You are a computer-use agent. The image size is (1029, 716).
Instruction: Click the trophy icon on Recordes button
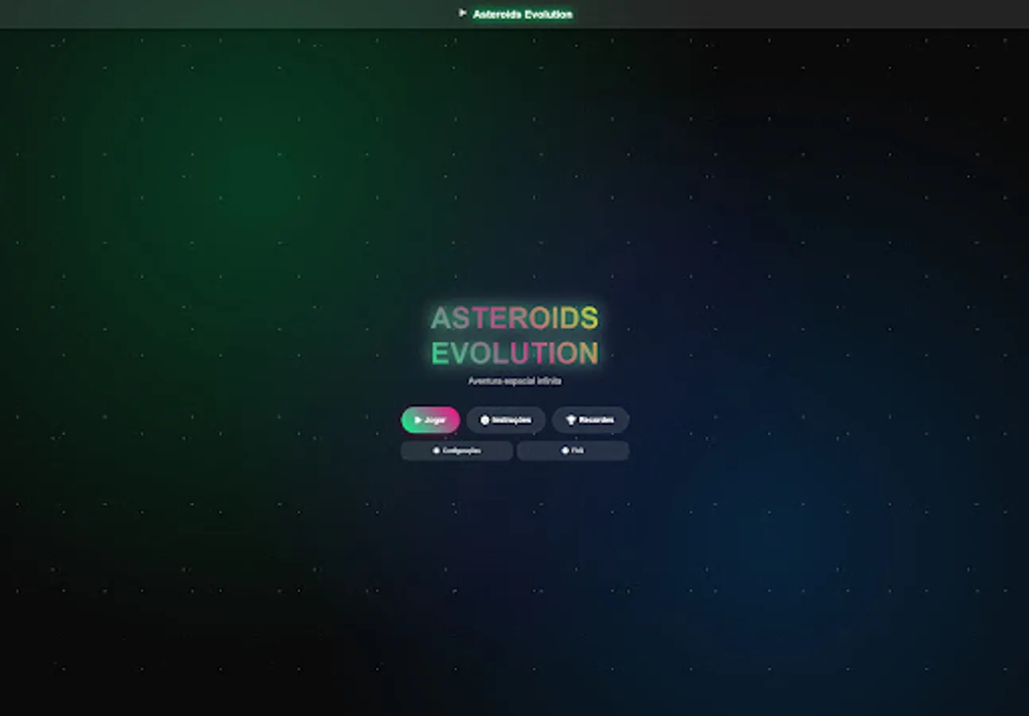[x=570, y=419]
